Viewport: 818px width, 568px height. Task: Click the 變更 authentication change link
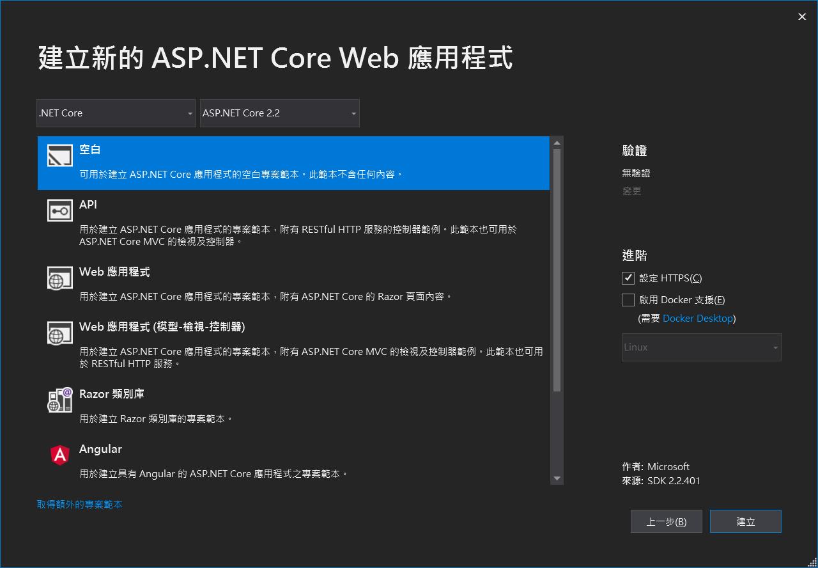(631, 191)
